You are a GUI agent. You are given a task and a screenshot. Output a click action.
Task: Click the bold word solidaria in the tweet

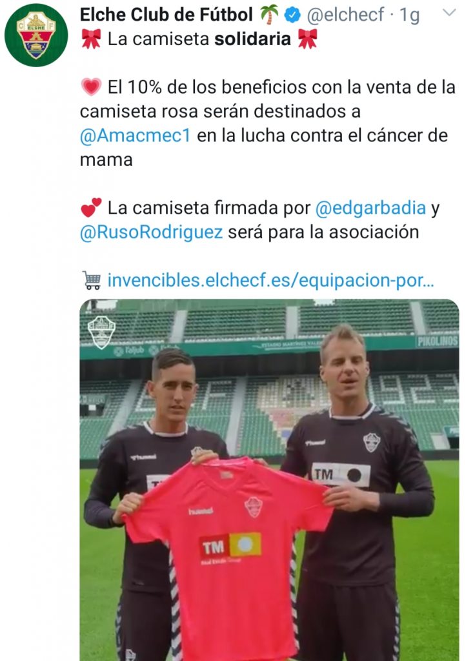point(252,39)
